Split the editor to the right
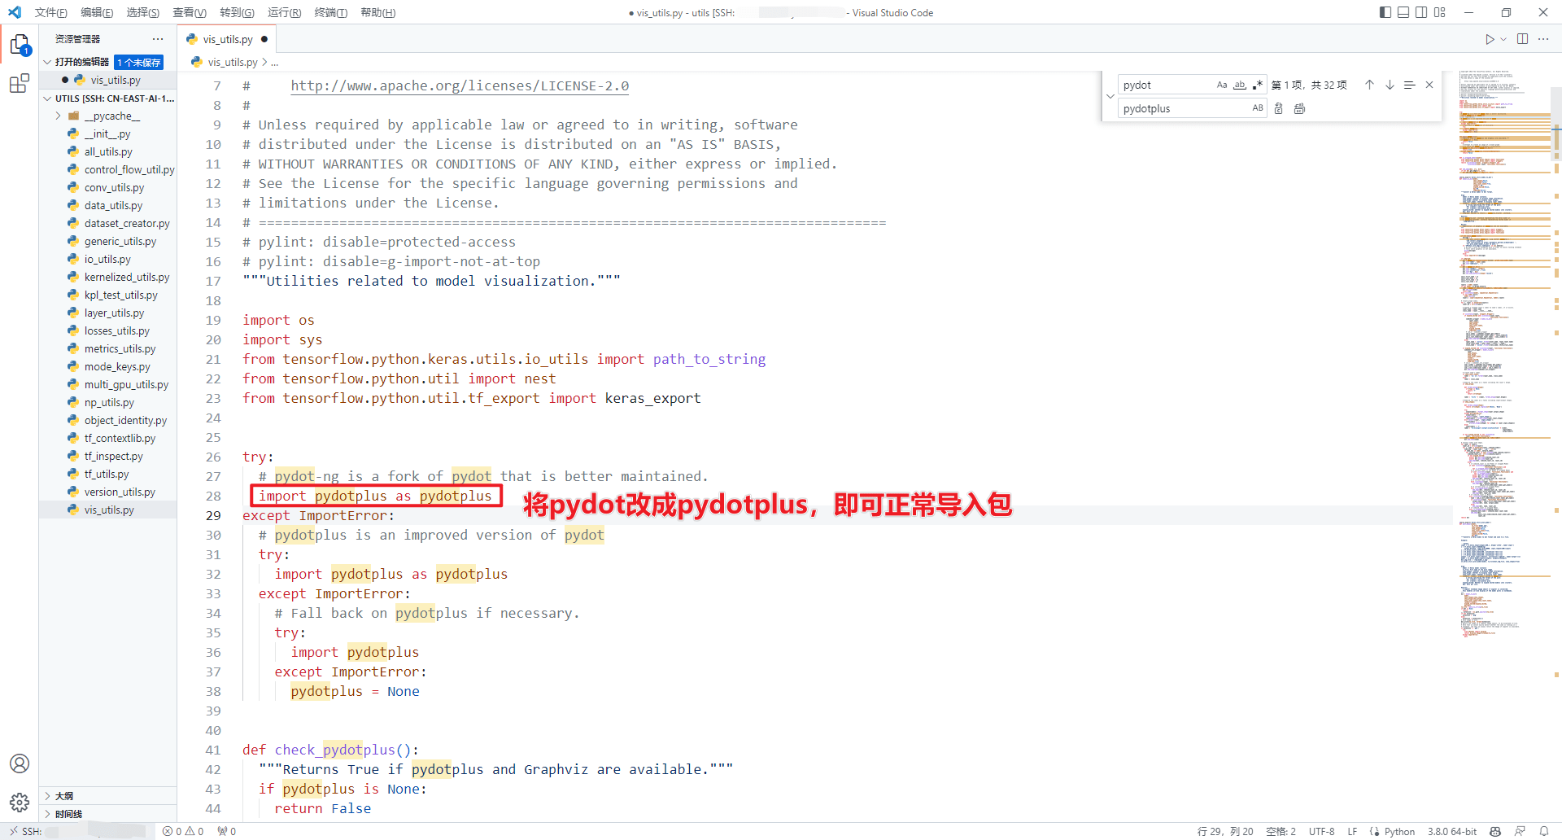The width and height of the screenshot is (1562, 840). 1522,39
